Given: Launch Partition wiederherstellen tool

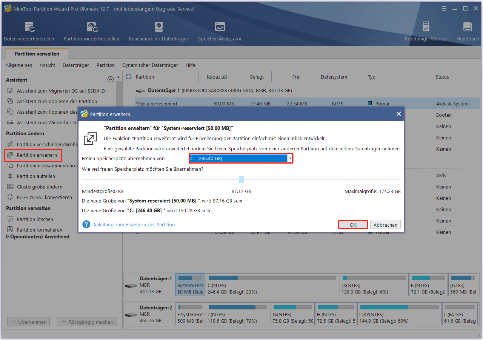Looking at the screenshot, I should click(91, 32).
